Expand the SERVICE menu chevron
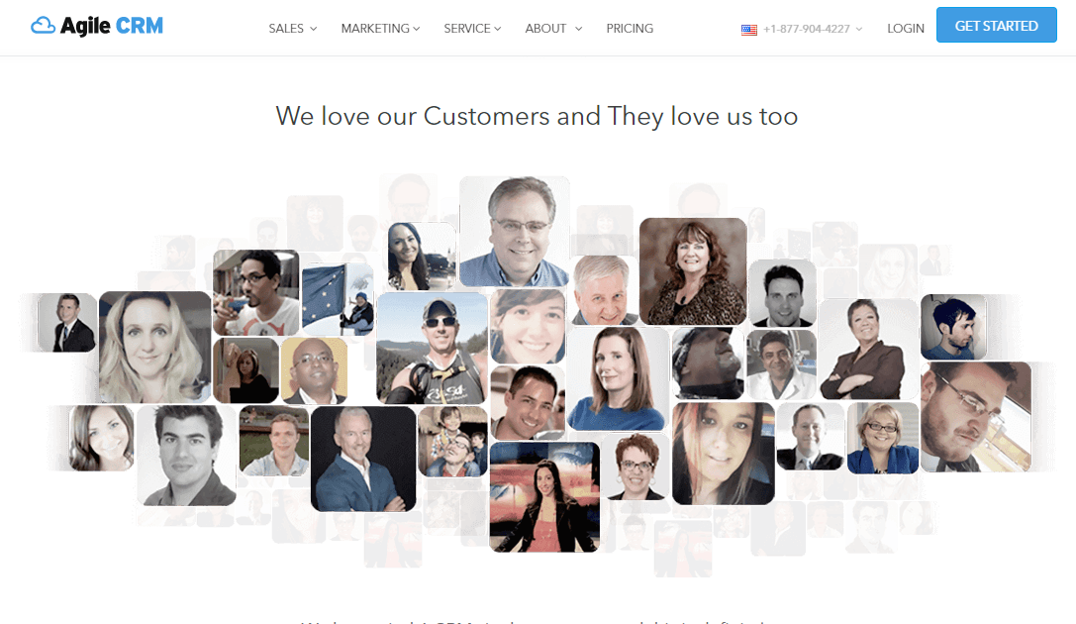This screenshot has width=1076, height=624. point(498,29)
